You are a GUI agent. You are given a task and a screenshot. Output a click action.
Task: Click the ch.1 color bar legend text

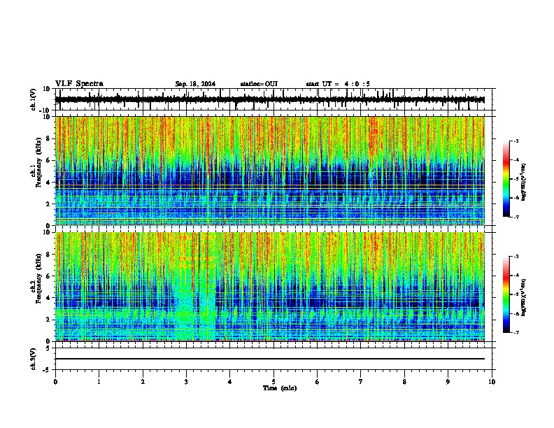click(x=524, y=182)
